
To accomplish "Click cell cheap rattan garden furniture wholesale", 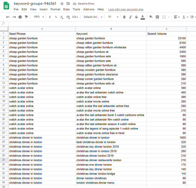I will [x=111, y=47].
